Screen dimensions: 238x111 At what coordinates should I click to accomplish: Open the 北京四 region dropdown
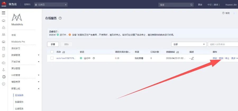tap(51, 5)
